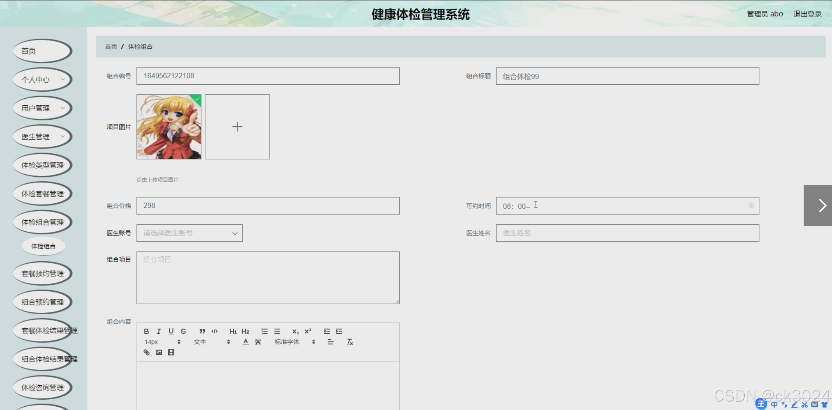Toggle superscript formatting

coord(308,331)
